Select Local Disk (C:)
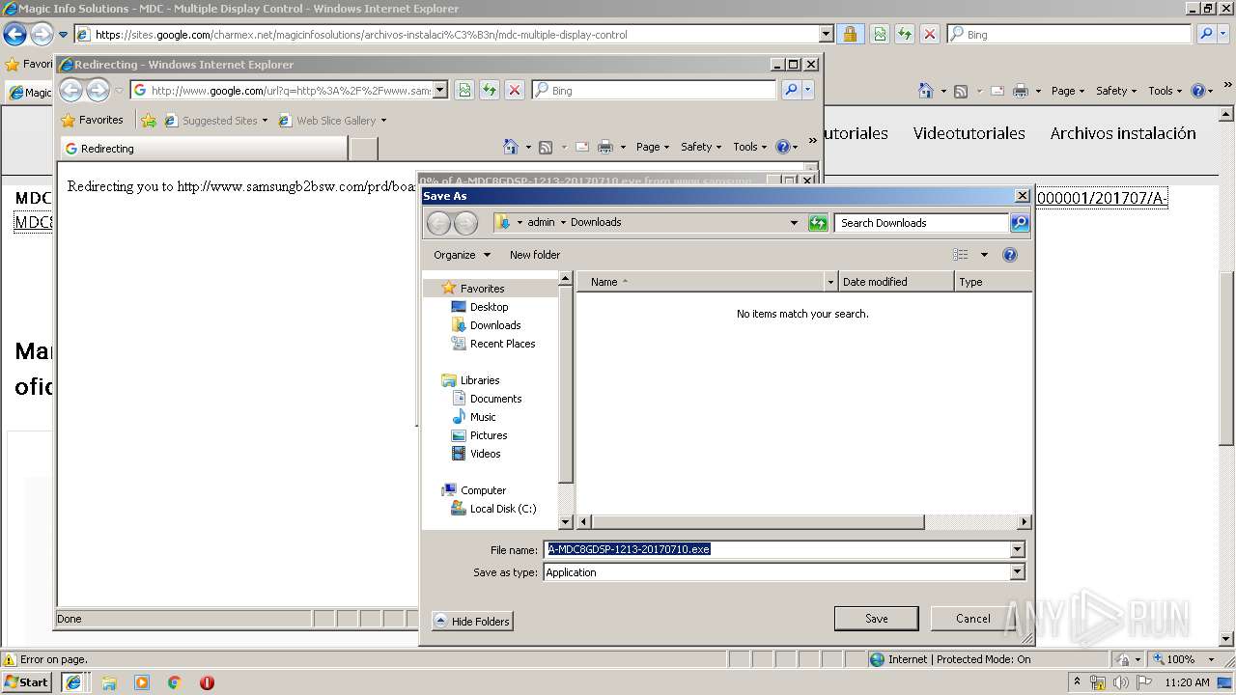The height and width of the screenshot is (695, 1236). tap(502, 509)
